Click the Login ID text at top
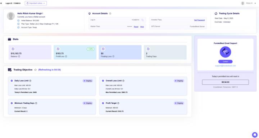Image resolution: width=259 pixels, height=138 pixels. coord(13,3)
